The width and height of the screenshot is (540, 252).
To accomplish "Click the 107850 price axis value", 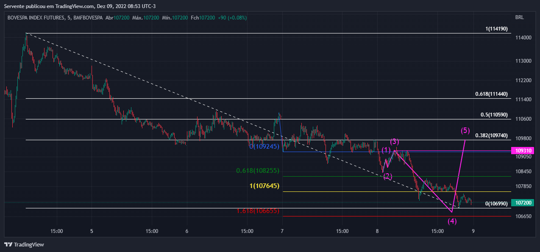I will click(x=523, y=186).
